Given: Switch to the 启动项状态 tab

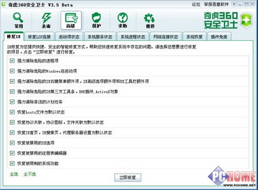Looking at the screenshot, I should (x=69, y=37).
